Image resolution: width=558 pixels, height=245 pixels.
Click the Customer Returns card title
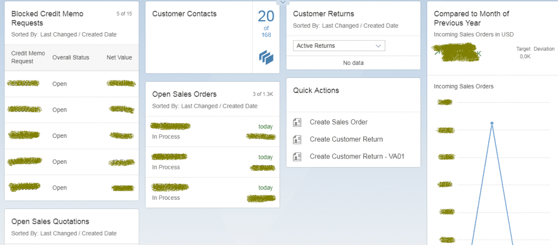pos(323,14)
